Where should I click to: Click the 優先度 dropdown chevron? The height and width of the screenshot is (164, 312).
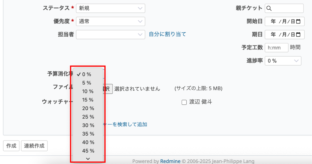pyautogui.click(x=140, y=21)
